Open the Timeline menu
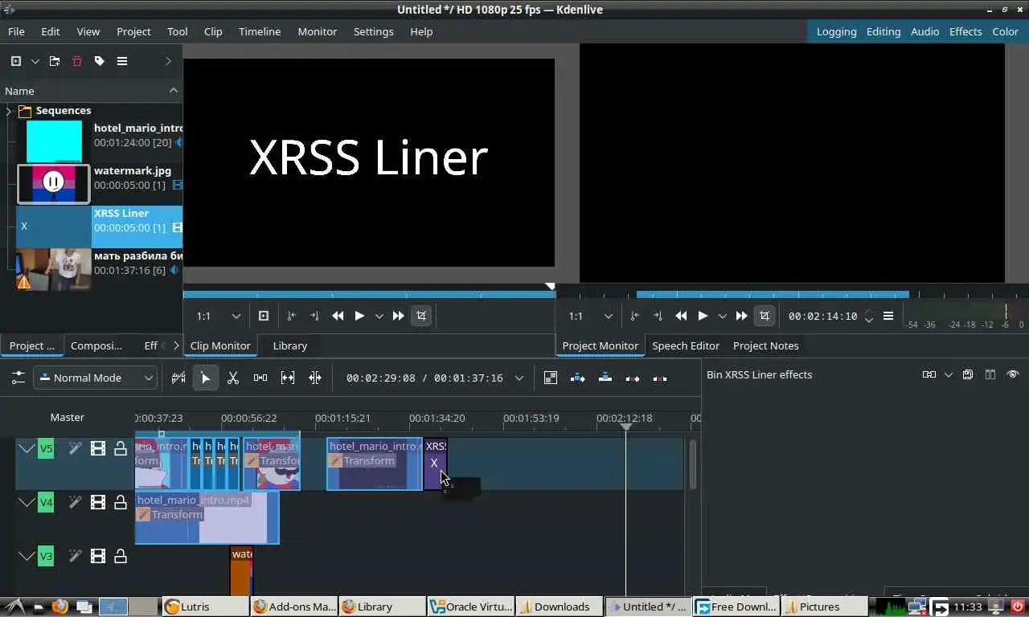The image size is (1029, 617). pos(260,31)
